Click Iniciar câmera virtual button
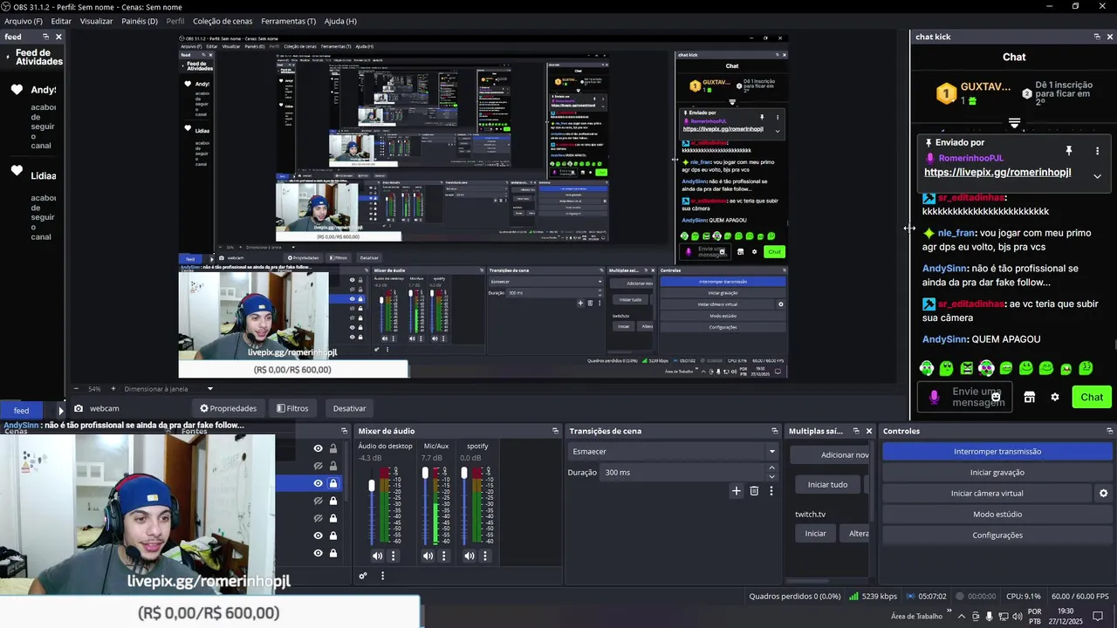The width and height of the screenshot is (1117, 628). [x=987, y=494]
